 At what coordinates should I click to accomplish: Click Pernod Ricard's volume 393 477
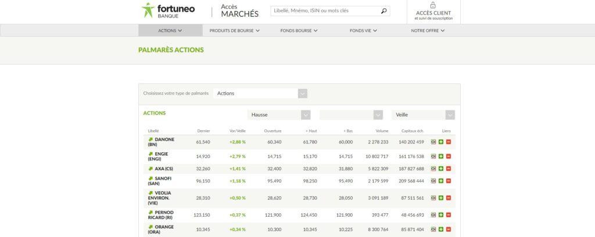(379, 215)
